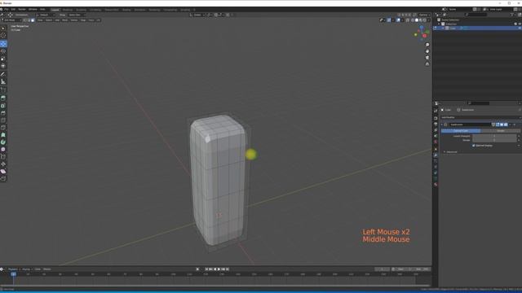Expand the Collection in the outliner
Screen dimensions: 522x293
[439, 24]
